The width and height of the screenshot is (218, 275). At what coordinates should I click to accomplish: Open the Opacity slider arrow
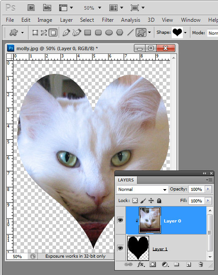coord(208,189)
